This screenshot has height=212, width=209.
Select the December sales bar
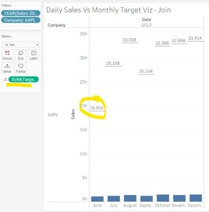(196, 198)
